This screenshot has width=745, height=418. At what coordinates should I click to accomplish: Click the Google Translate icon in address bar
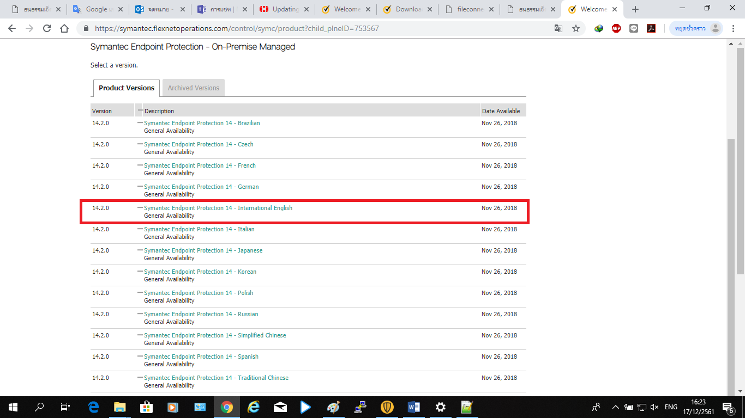558,29
